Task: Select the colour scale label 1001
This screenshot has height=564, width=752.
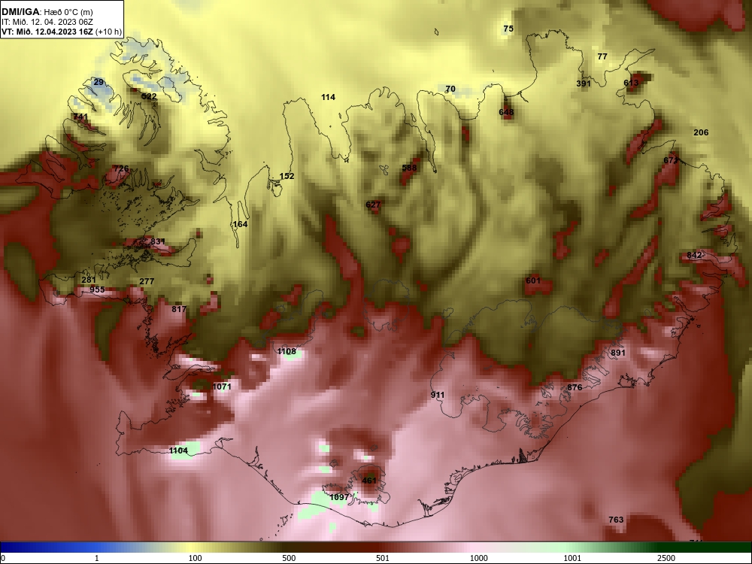Action: (x=572, y=558)
